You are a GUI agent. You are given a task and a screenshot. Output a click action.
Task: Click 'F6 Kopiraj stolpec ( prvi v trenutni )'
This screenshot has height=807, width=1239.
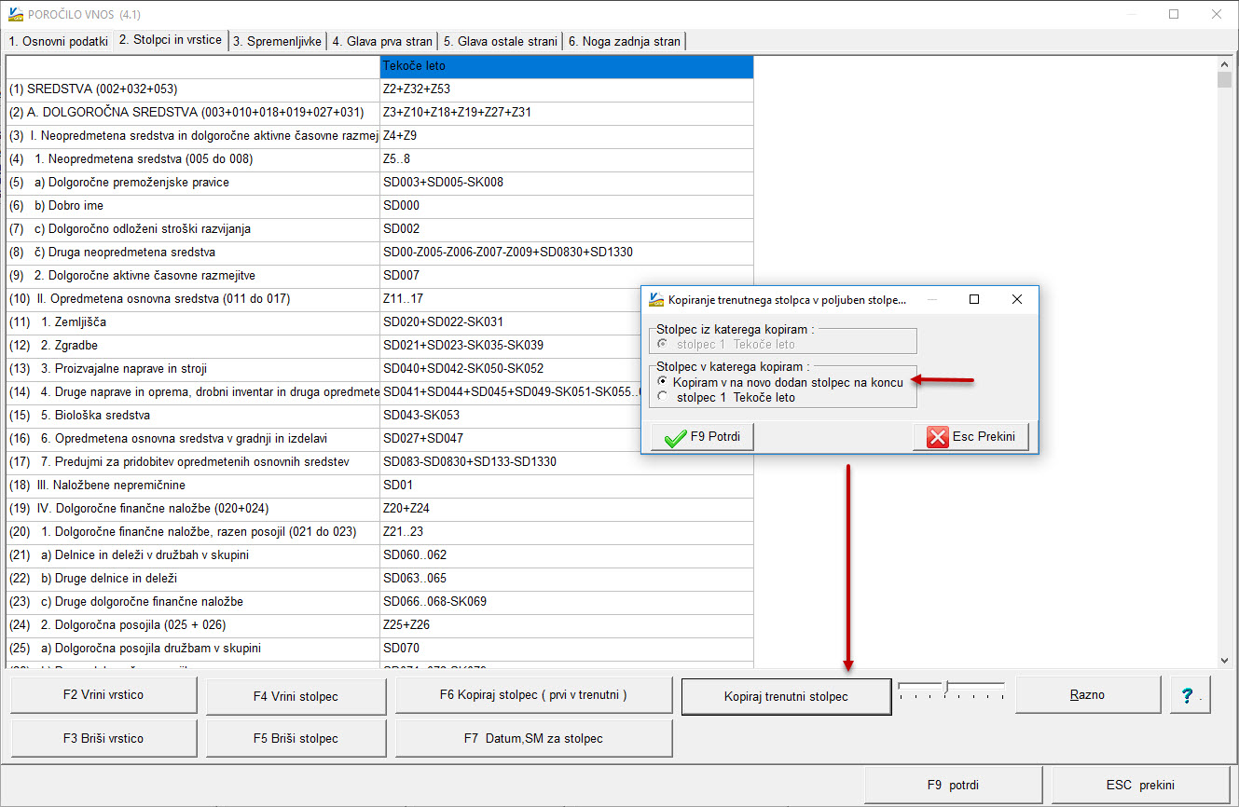pyautogui.click(x=533, y=695)
